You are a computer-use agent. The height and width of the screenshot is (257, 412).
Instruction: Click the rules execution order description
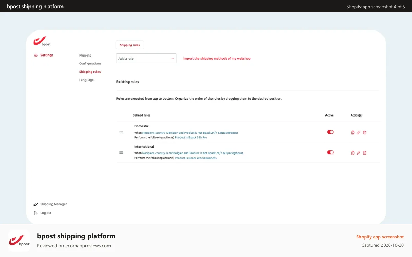click(199, 99)
